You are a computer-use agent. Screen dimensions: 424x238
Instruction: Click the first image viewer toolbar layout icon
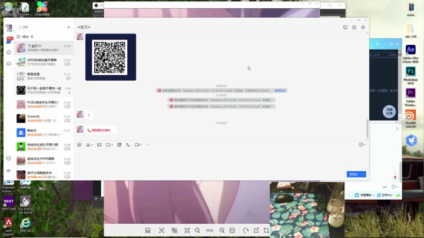148,230
